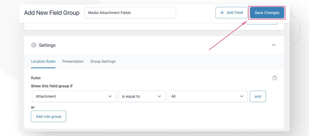309x136 pixels.
Task: Click the 'and' rule button
Action: pos(258,96)
